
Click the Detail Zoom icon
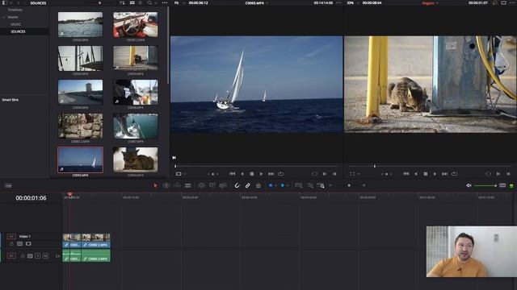pos(310,185)
